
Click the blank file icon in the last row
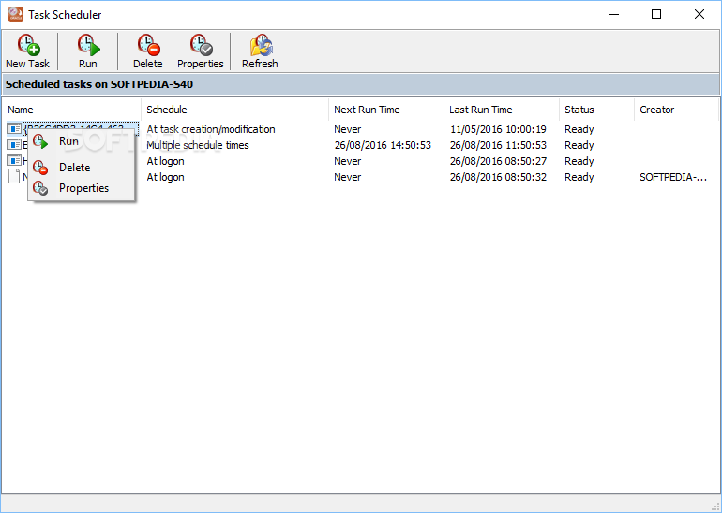click(x=14, y=177)
